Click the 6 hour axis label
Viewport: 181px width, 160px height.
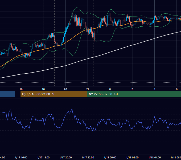[x=177, y=89]
